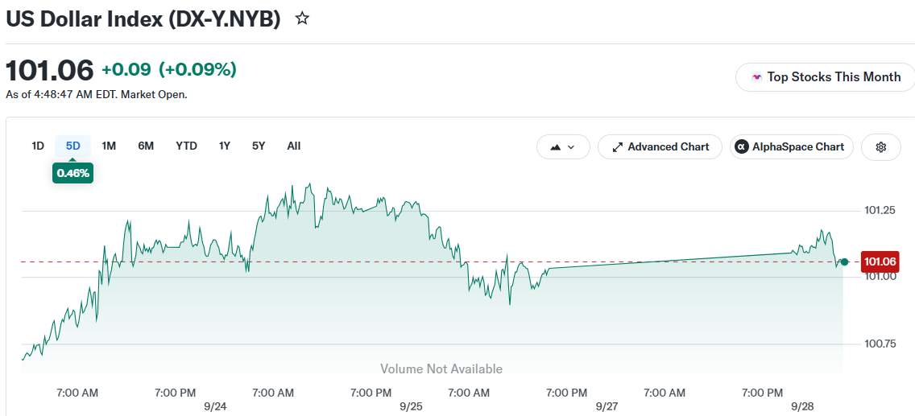Click the green endpoint dot on chart
This screenshot has width=915, height=416.
pos(844,262)
